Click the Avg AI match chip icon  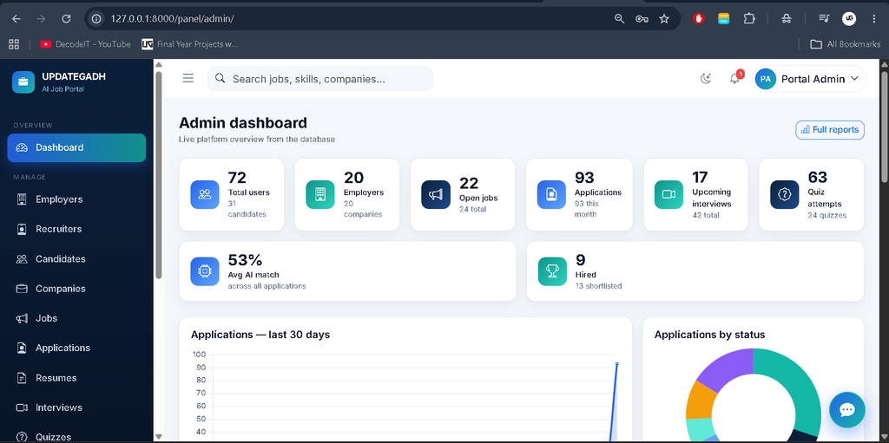pyautogui.click(x=205, y=271)
